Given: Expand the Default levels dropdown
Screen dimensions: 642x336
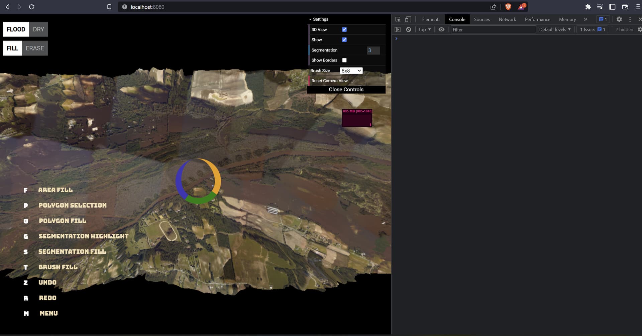Looking at the screenshot, I should [x=555, y=29].
